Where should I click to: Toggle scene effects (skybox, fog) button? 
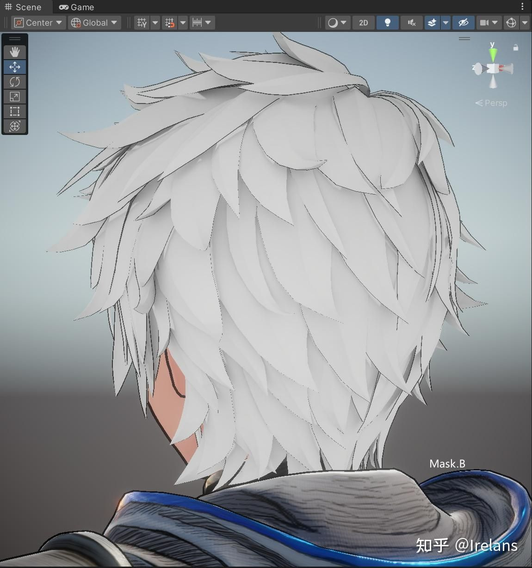click(432, 23)
